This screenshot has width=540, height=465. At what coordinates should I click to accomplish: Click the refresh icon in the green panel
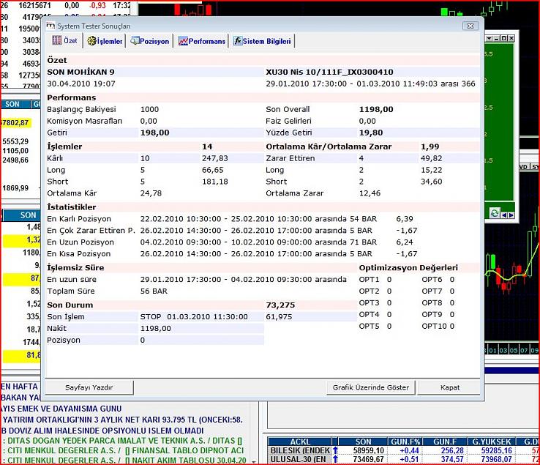click(x=495, y=213)
